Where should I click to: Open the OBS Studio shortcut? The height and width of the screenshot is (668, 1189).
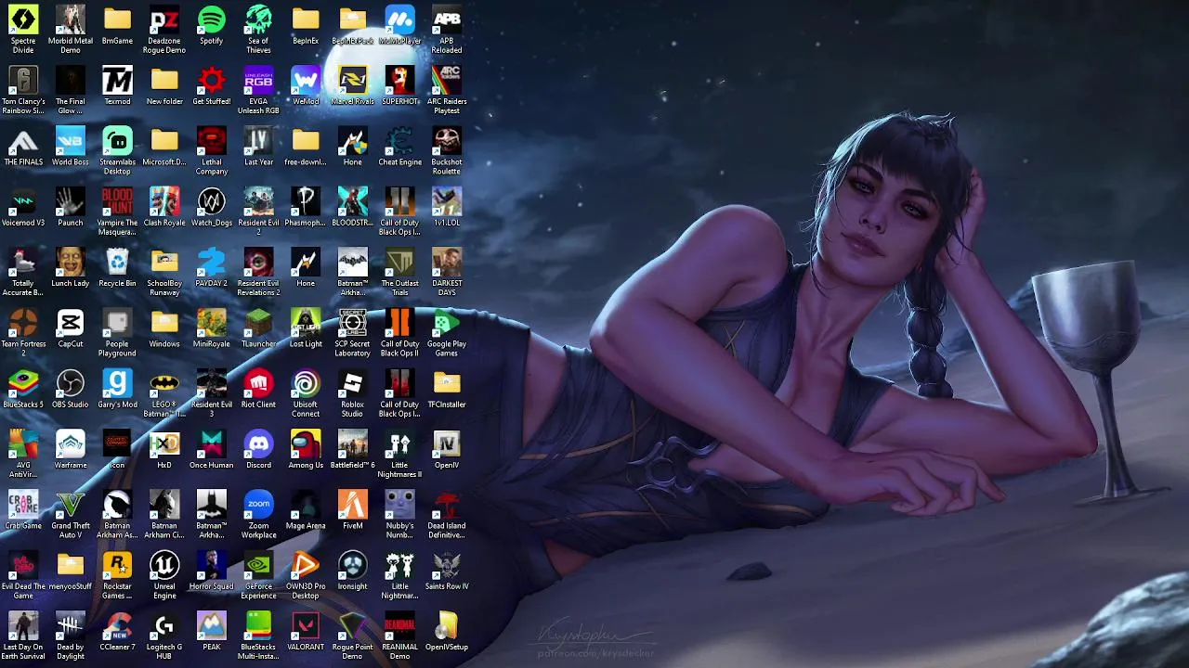(71, 383)
